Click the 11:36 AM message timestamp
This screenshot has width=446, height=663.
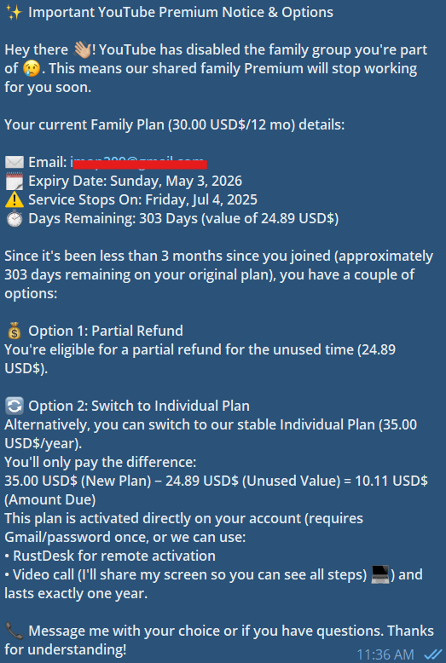tap(385, 654)
